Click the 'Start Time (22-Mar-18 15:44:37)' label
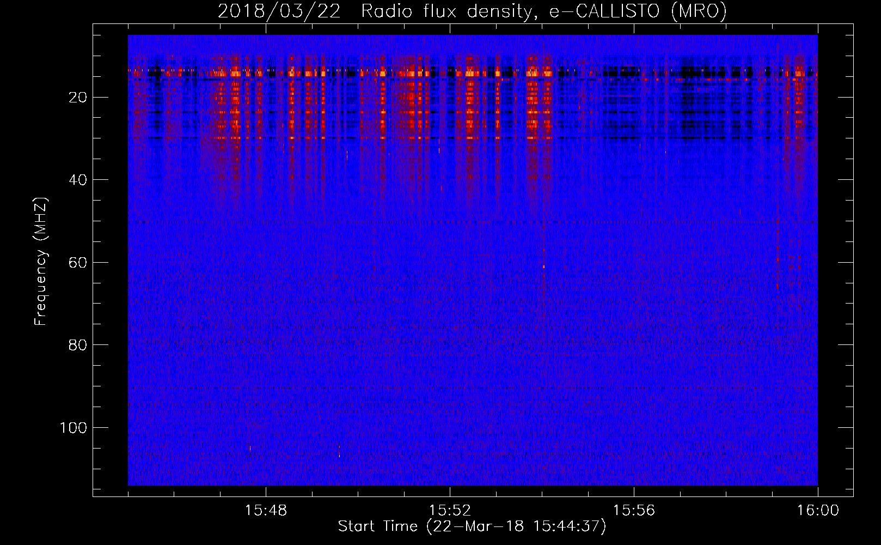This screenshot has height=545, width=881. click(472, 526)
